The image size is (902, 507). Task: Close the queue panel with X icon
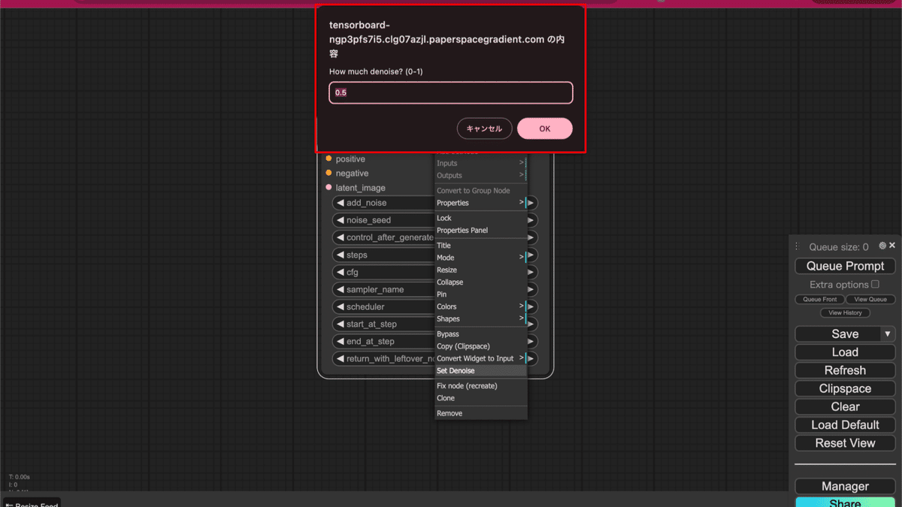pos(892,246)
